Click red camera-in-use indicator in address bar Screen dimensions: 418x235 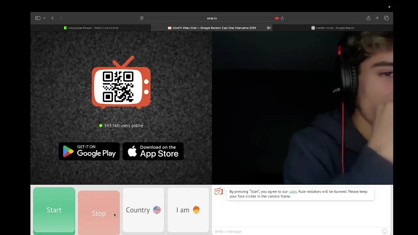click(x=277, y=18)
